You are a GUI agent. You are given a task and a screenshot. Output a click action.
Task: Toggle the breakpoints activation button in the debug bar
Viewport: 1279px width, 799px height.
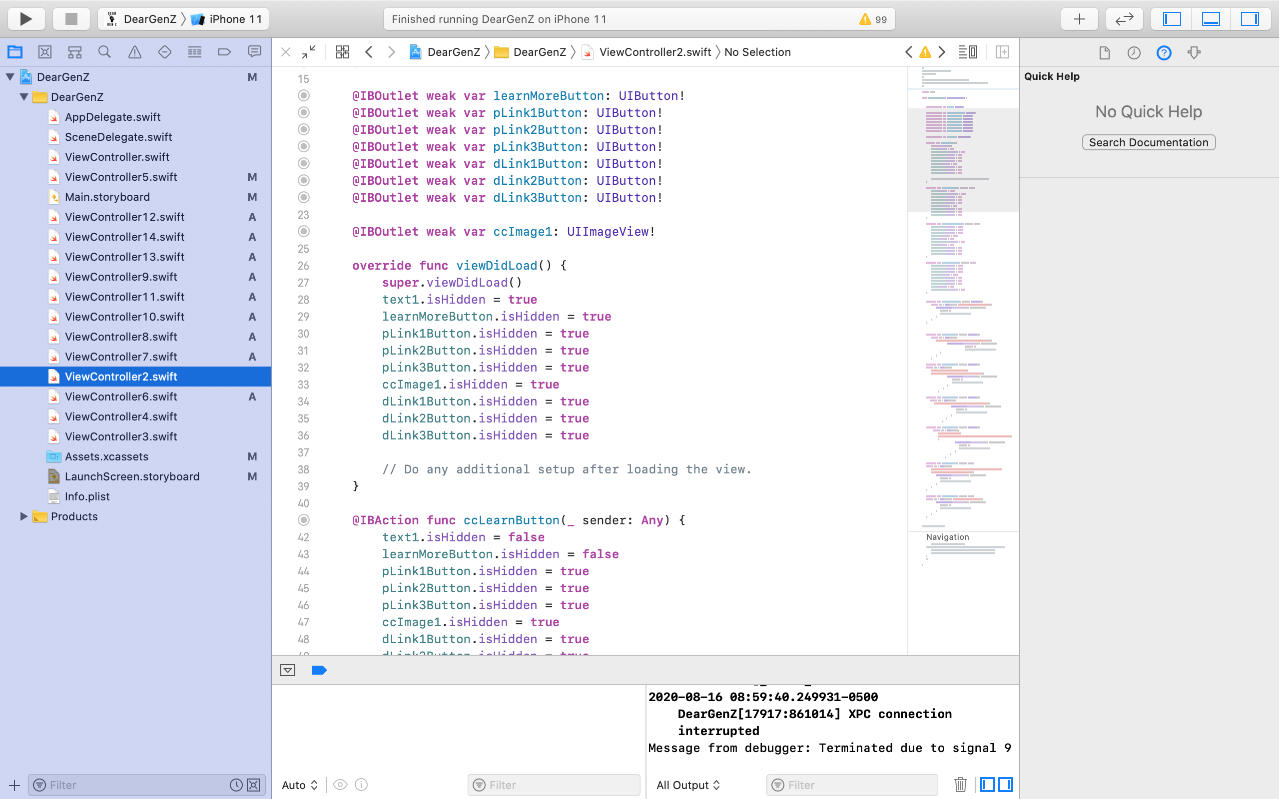point(319,670)
